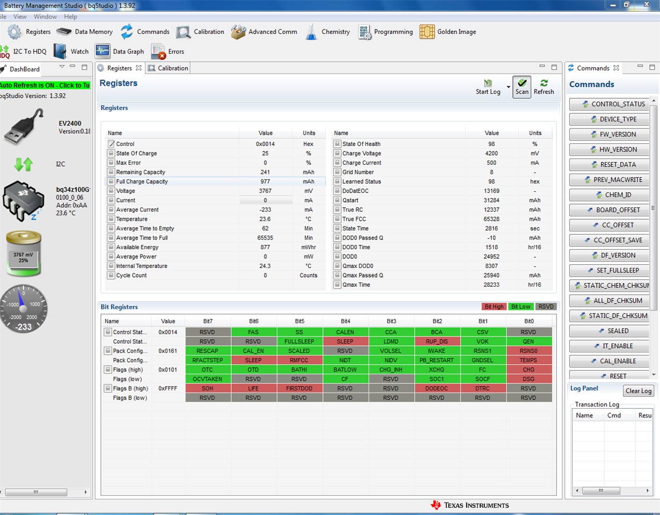Click the I2C To HDQ icon
Screen dimensions: 660x515
[x=5, y=52]
